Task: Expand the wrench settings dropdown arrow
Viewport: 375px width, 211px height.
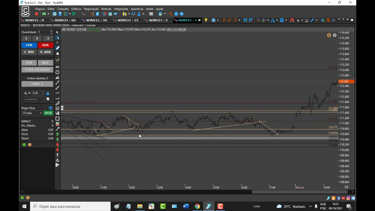Action: [316, 20]
